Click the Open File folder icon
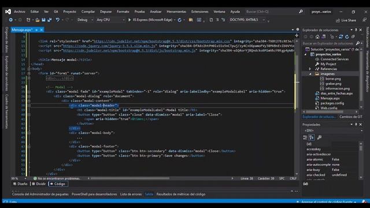The image size is (370, 208). (x=38, y=20)
